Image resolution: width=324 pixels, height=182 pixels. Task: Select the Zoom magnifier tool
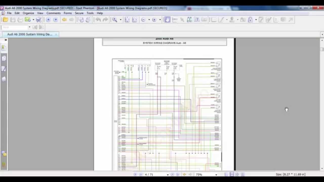click(x=115, y=20)
